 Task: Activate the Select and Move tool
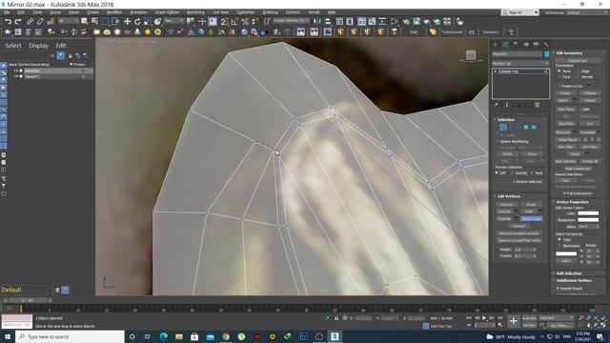click(127, 21)
